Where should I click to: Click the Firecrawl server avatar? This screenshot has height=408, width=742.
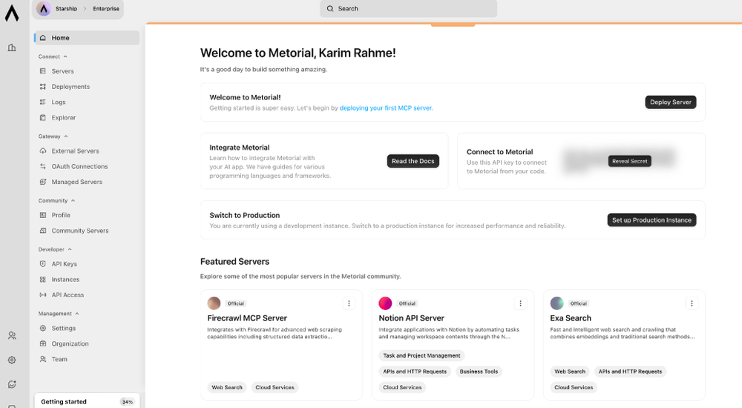pyautogui.click(x=214, y=303)
